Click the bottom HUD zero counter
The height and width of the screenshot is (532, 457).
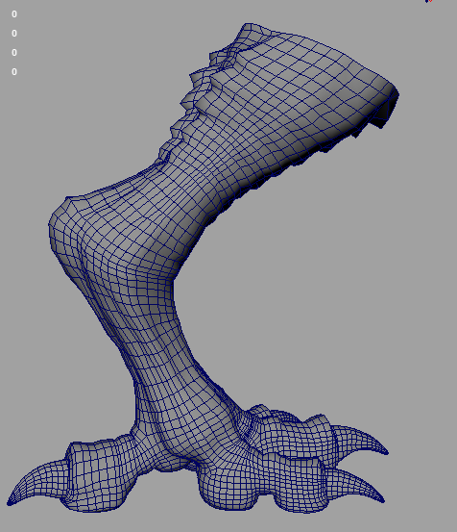(14, 72)
